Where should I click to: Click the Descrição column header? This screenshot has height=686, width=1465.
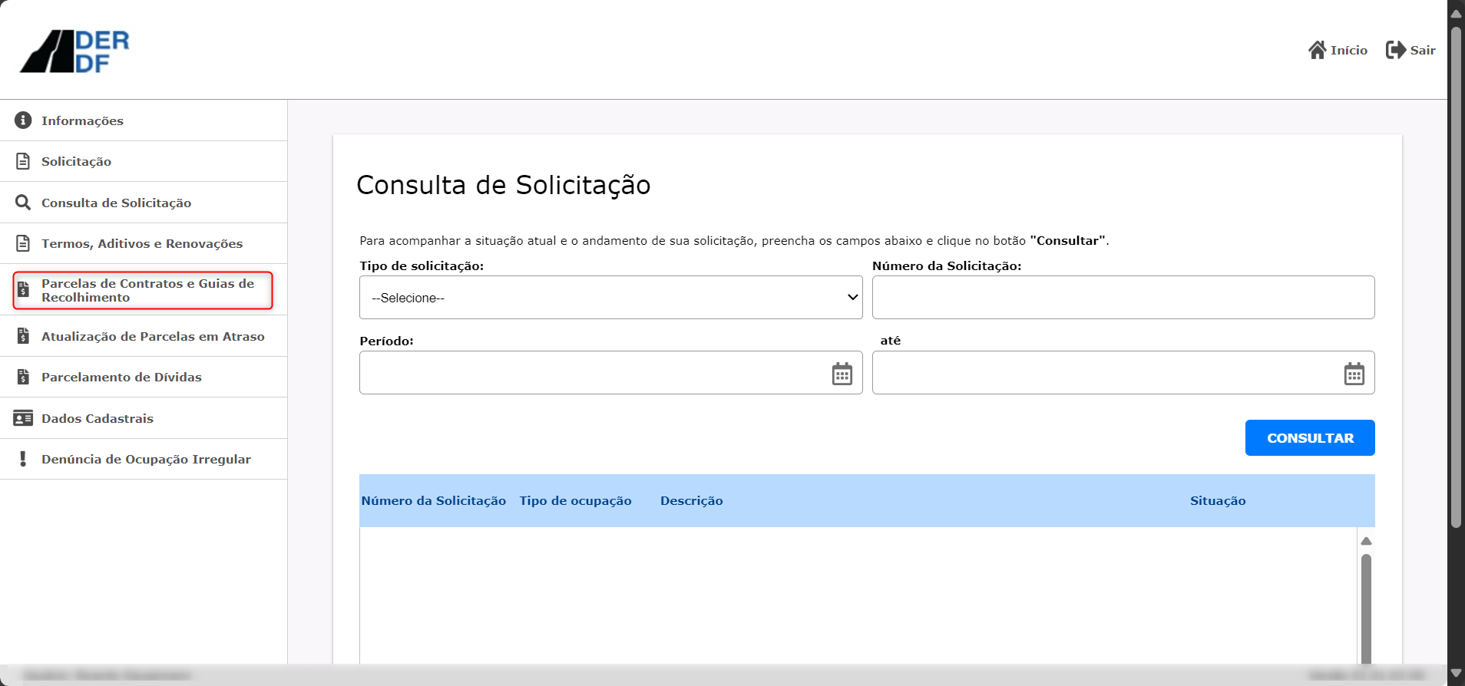[692, 501]
